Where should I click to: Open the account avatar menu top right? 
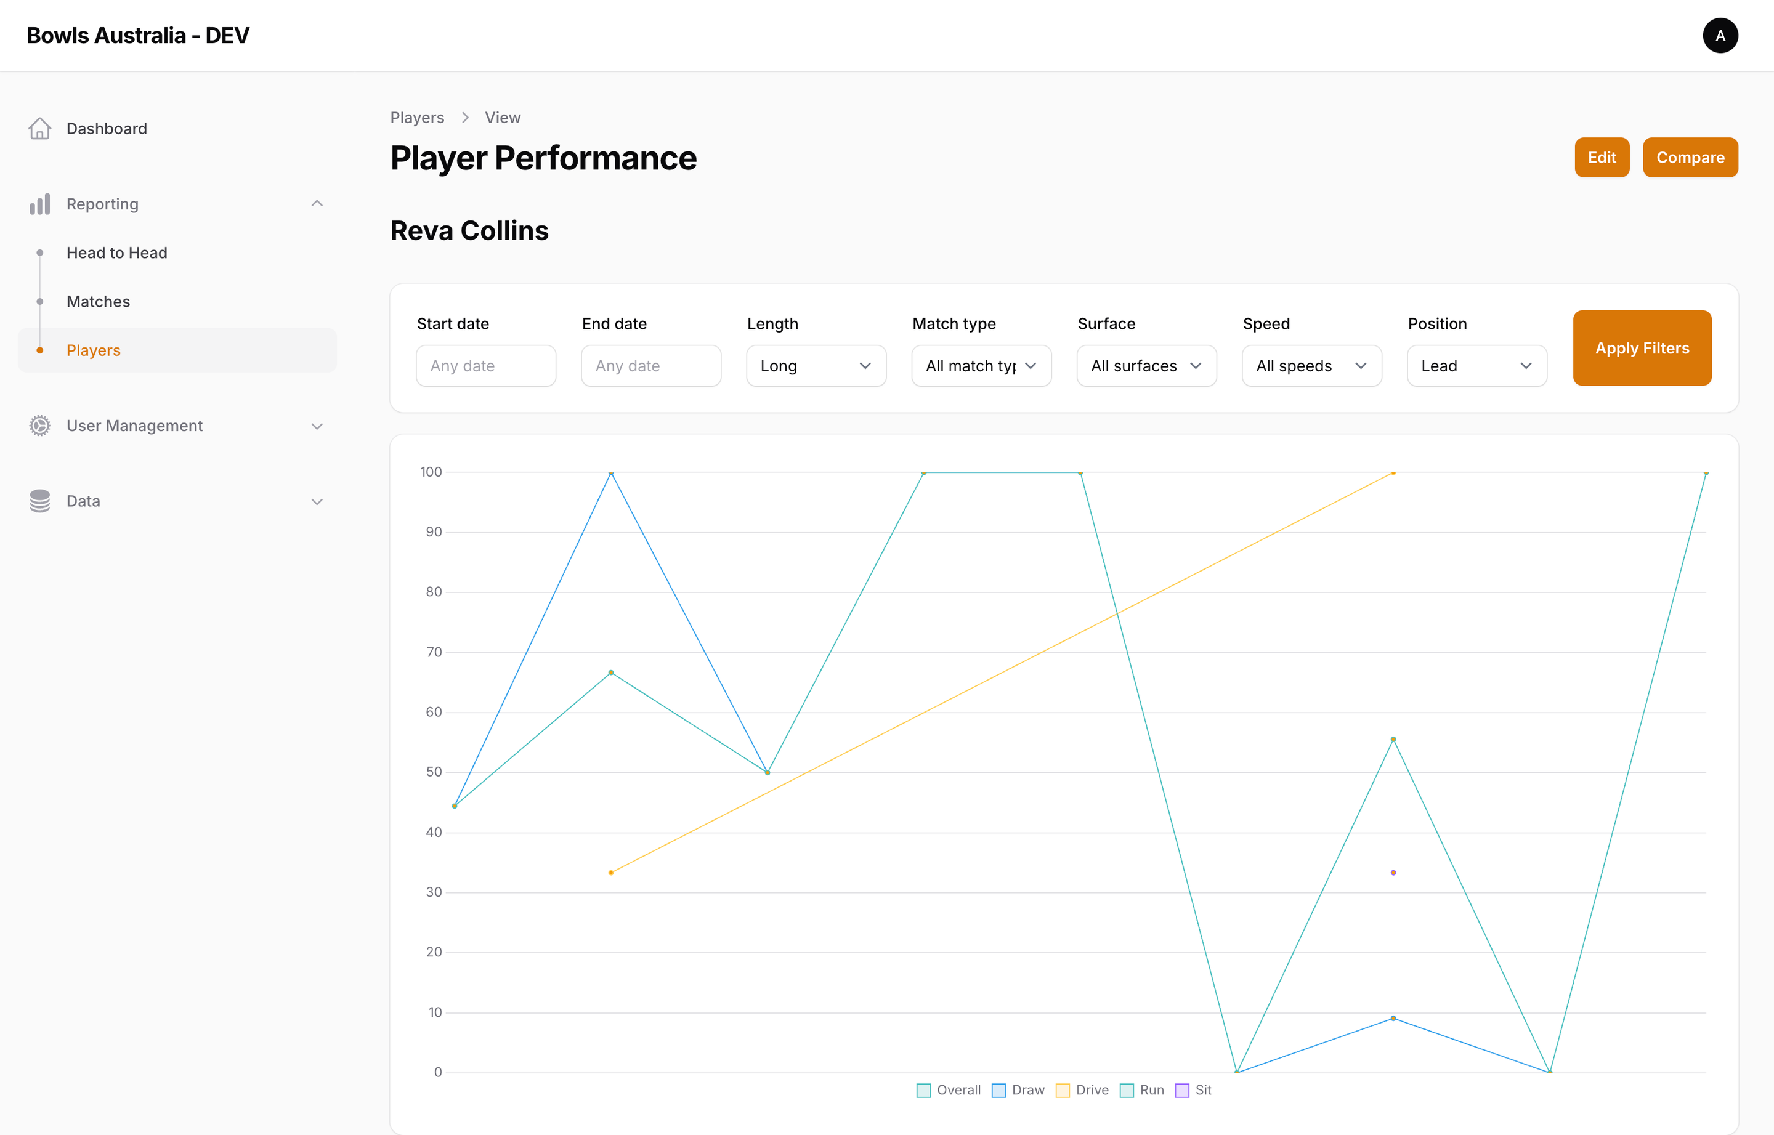pyautogui.click(x=1720, y=35)
